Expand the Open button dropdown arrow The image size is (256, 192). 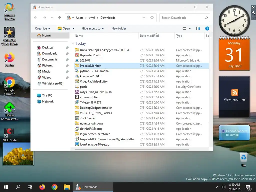click(x=73, y=28)
